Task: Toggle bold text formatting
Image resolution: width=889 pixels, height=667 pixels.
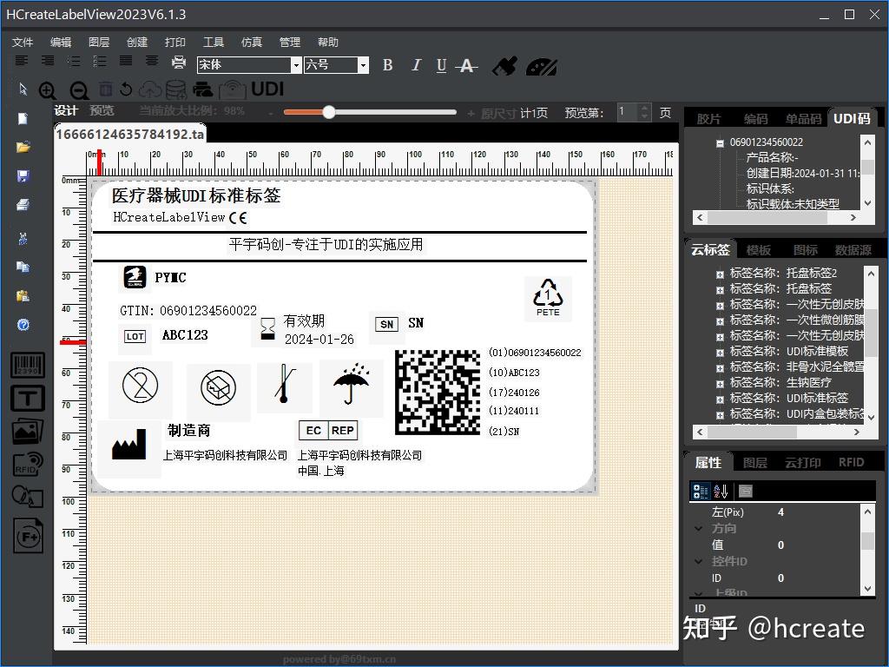Action: (x=387, y=65)
